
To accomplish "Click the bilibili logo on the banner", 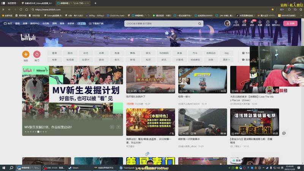I will tap(28, 37).
